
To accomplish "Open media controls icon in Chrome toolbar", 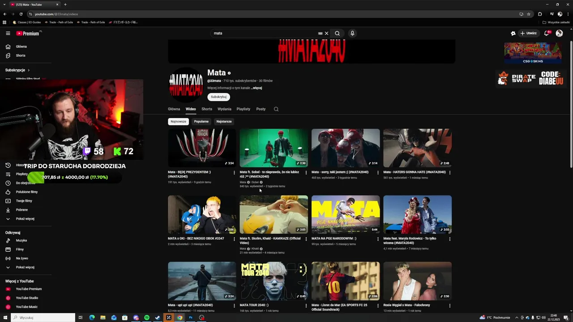I will pyautogui.click(x=552, y=14).
